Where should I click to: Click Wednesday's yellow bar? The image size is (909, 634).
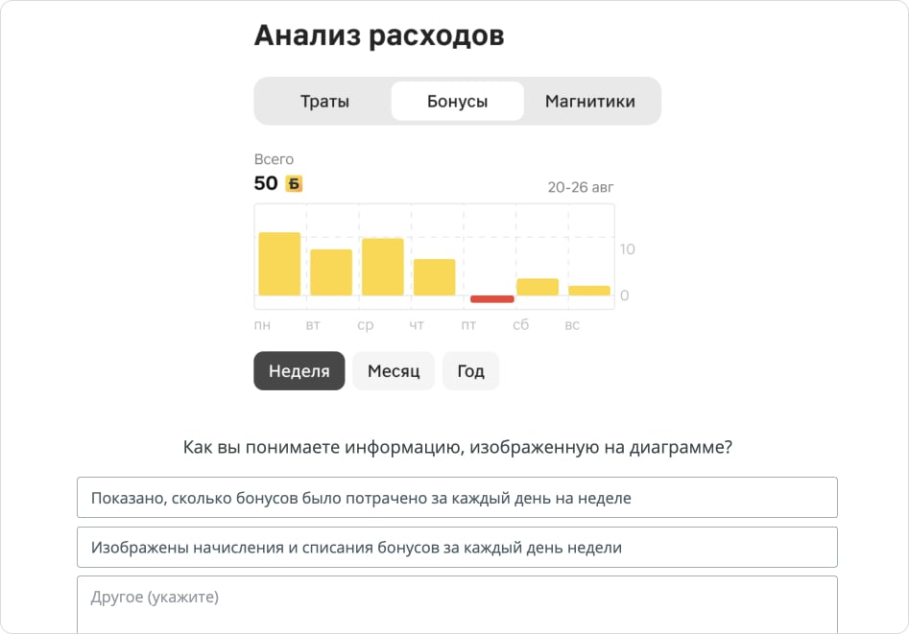(x=384, y=269)
